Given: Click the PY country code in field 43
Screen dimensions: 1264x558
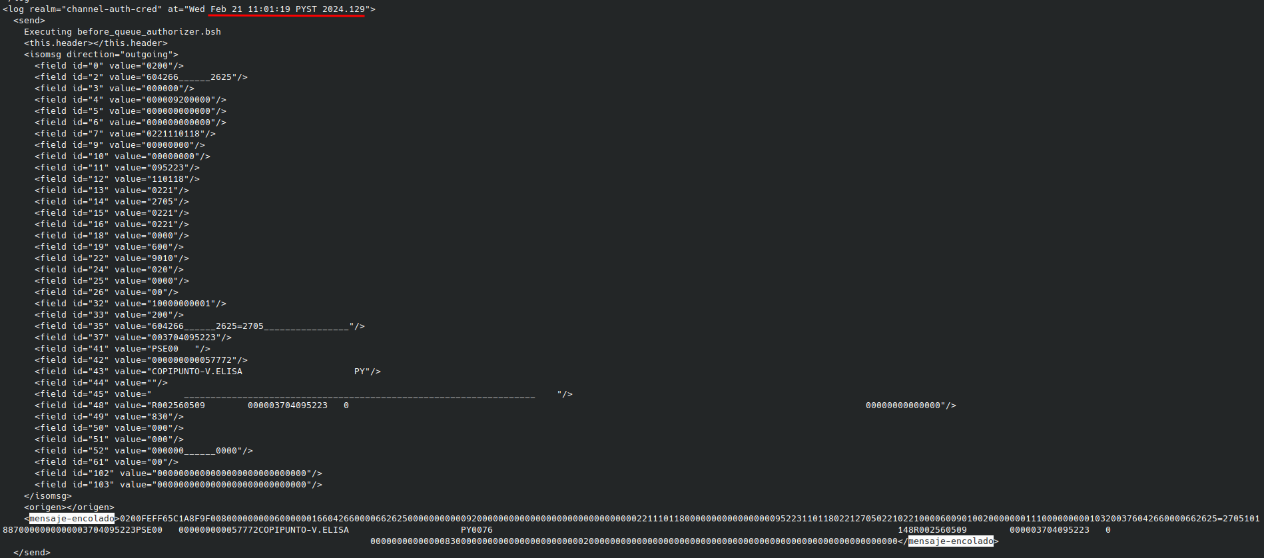Looking at the screenshot, I should (x=360, y=372).
